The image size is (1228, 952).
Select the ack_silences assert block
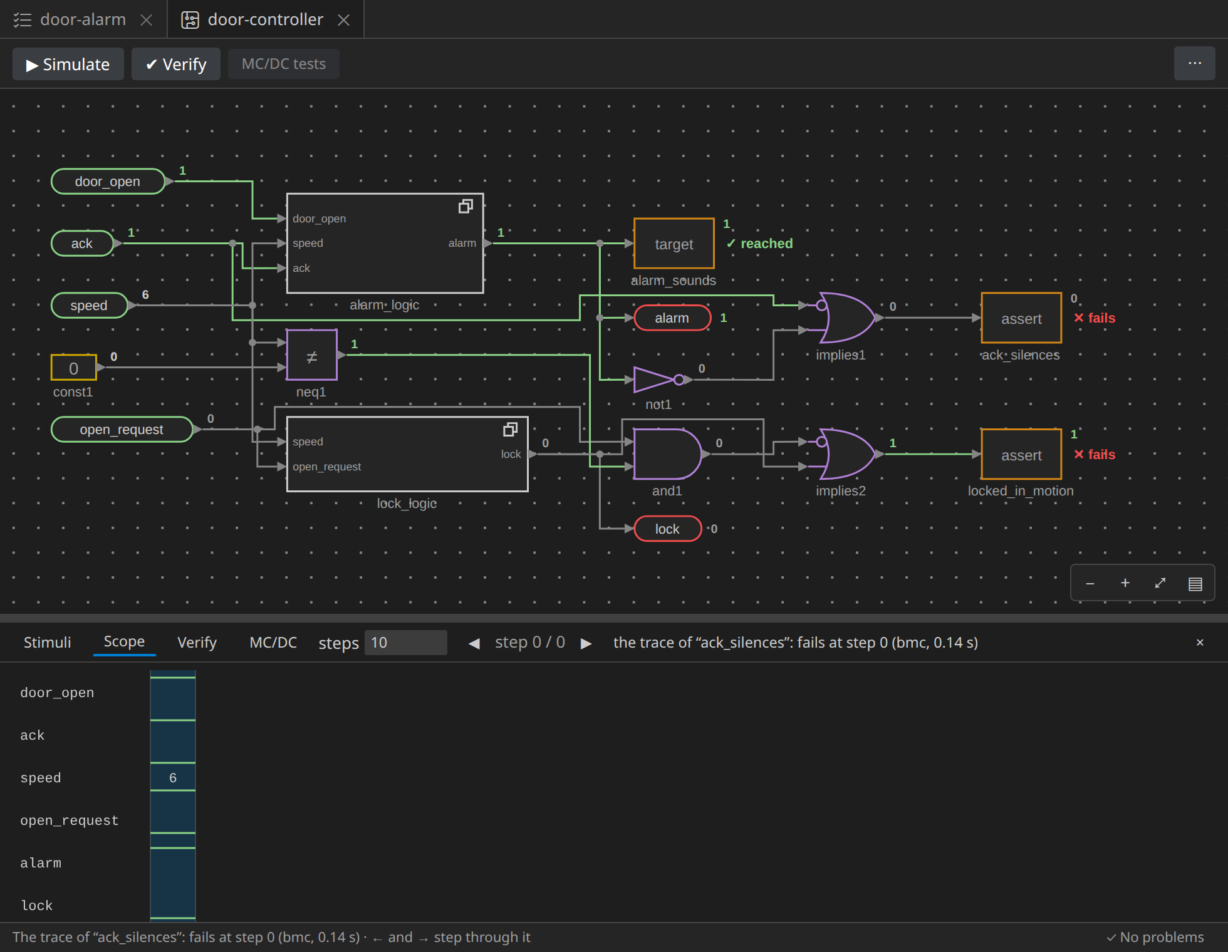[1021, 318]
